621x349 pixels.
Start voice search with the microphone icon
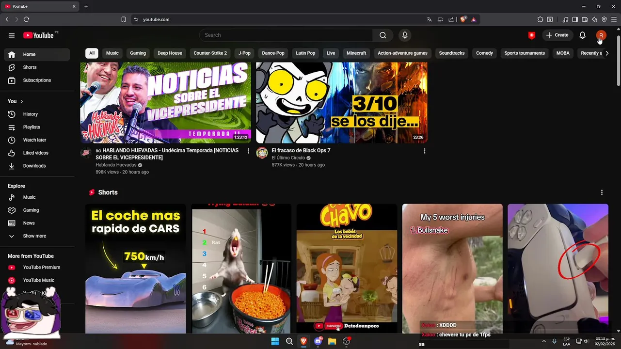405,35
